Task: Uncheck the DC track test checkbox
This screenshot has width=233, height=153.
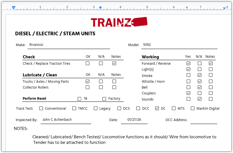Action: (157, 108)
